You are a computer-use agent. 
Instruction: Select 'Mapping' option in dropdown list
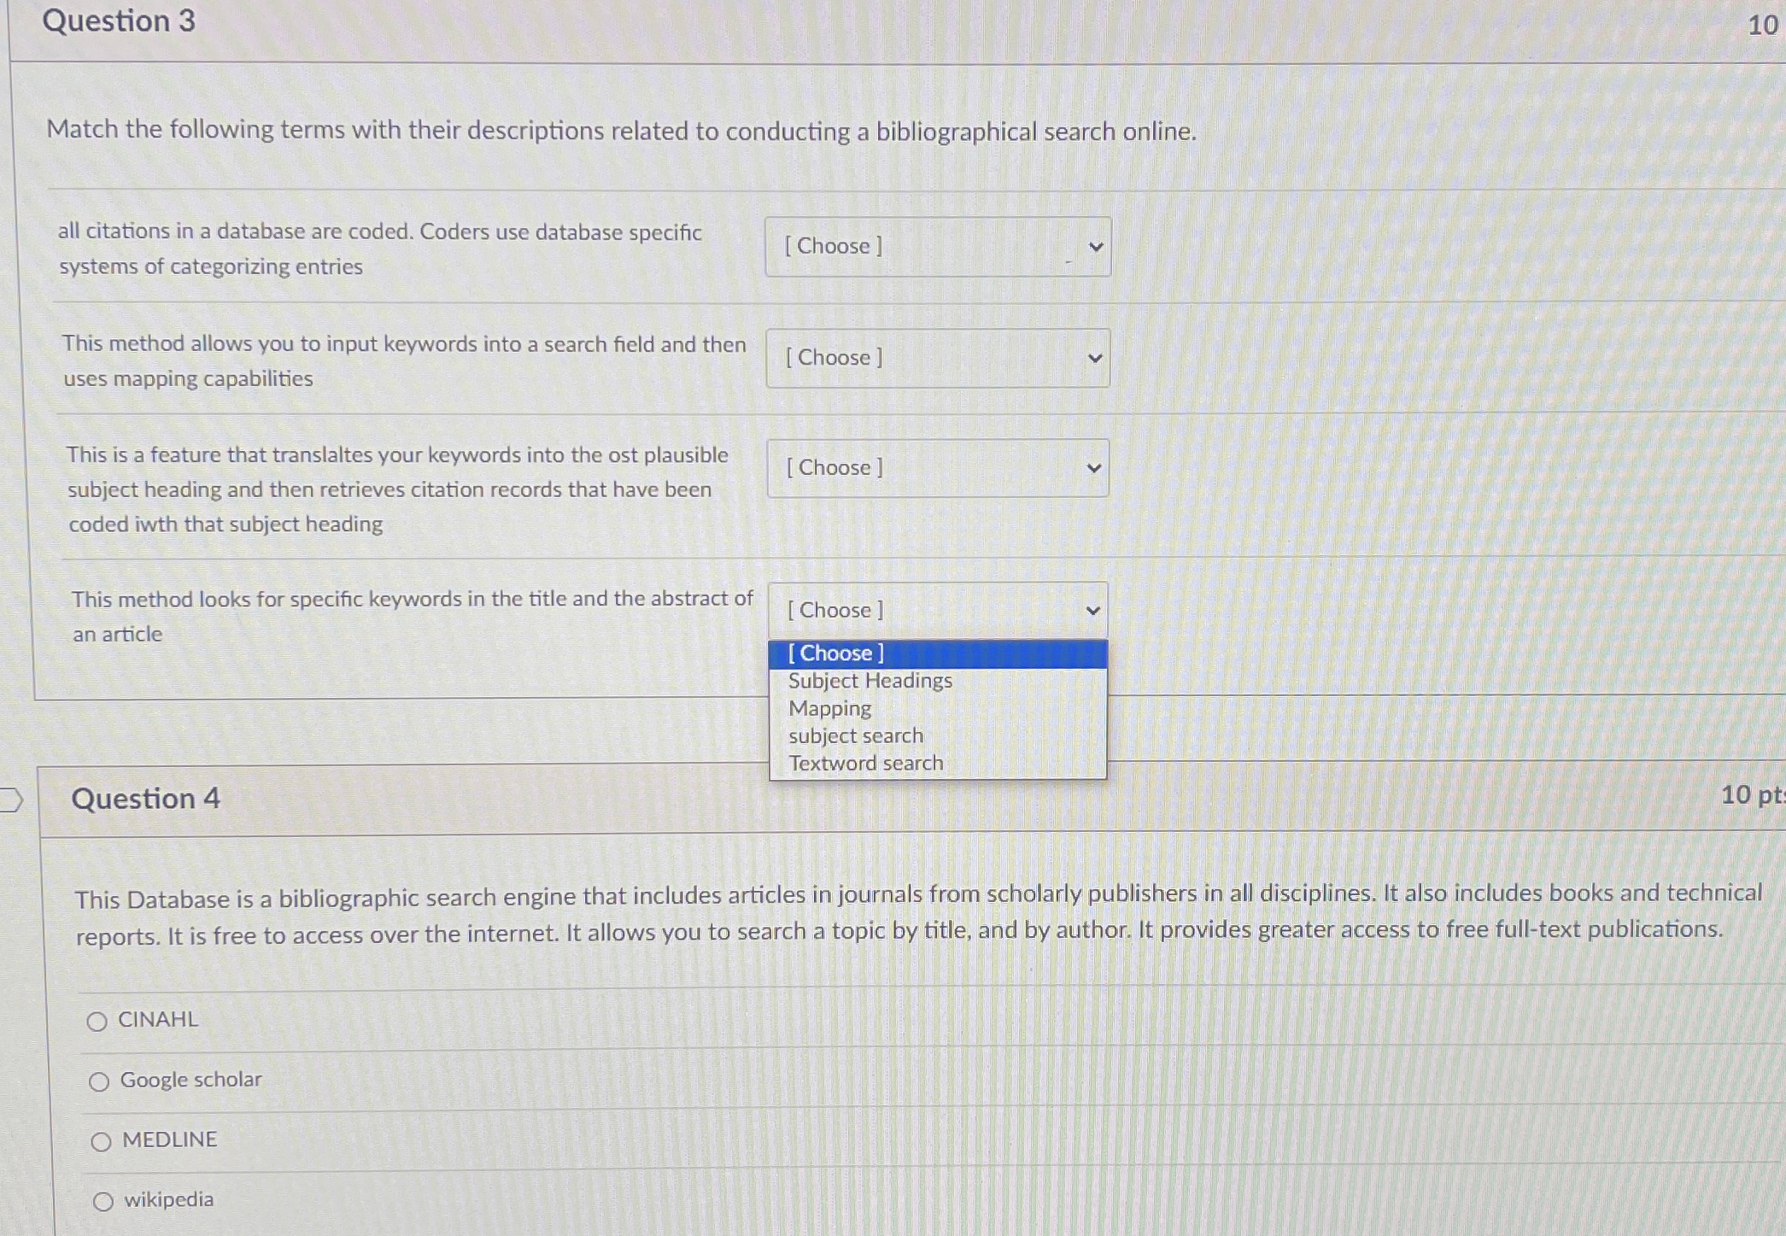[x=829, y=708]
